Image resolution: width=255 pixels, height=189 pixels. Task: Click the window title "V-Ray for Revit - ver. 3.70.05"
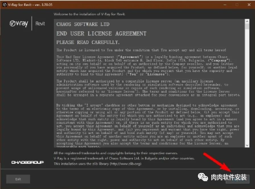click(30, 5)
